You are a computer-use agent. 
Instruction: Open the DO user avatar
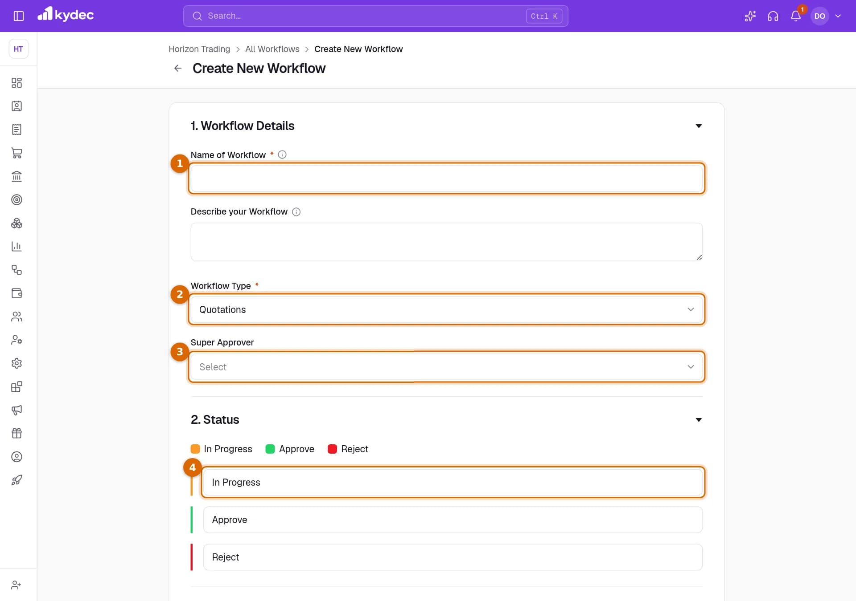819,16
